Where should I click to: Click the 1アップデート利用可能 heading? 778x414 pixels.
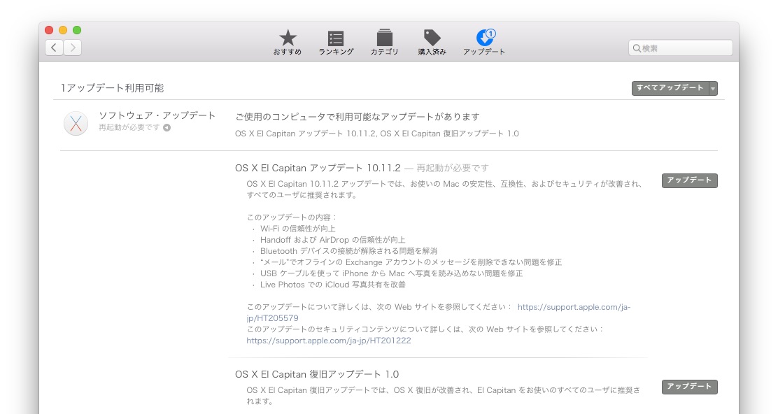(x=112, y=88)
